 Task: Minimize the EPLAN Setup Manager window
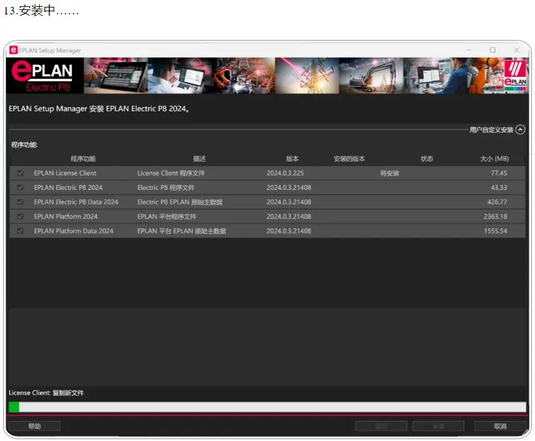pos(469,50)
